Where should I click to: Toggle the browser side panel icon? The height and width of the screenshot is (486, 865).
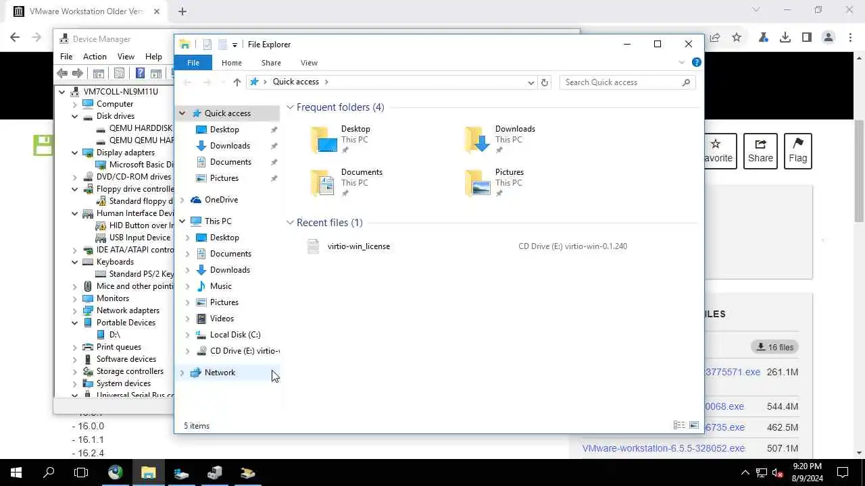pos(807,38)
